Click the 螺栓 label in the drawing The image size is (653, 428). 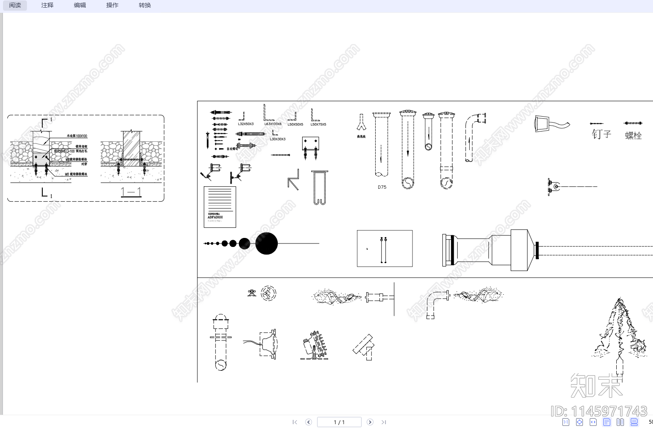pos(633,135)
